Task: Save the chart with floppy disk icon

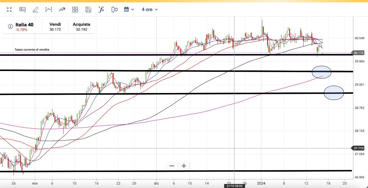Action: point(88,9)
